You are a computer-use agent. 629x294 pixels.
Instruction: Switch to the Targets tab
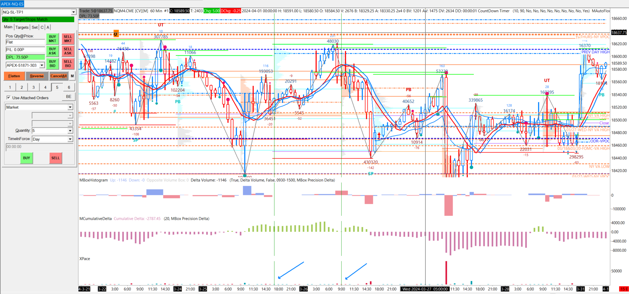(x=22, y=27)
